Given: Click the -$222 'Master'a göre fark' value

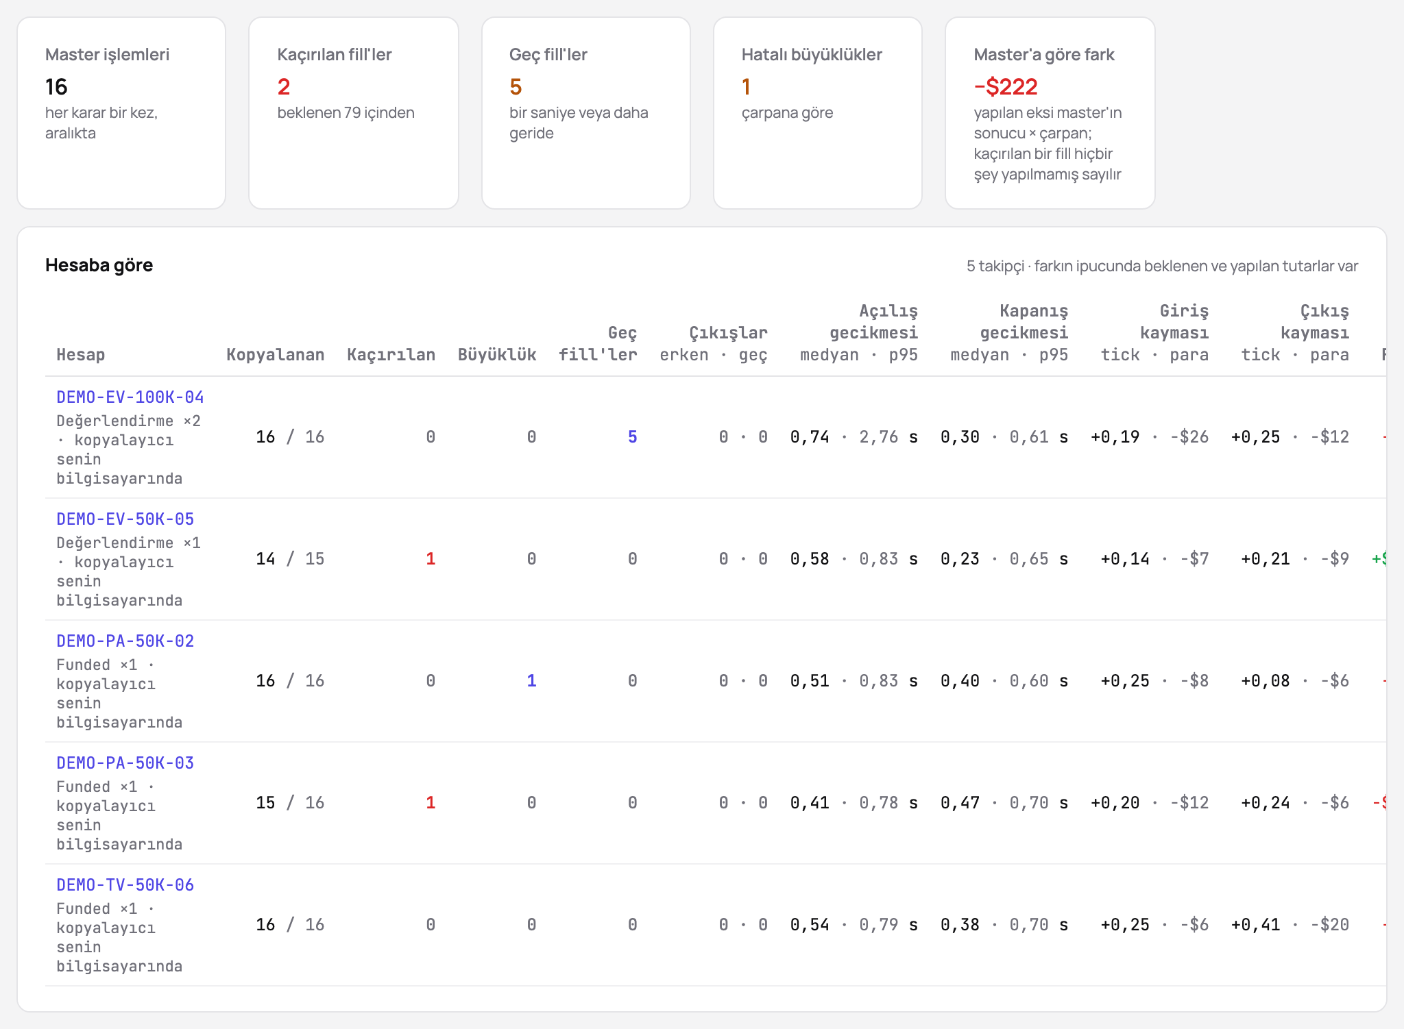Looking at the screenshot, I should (1006, 87).
